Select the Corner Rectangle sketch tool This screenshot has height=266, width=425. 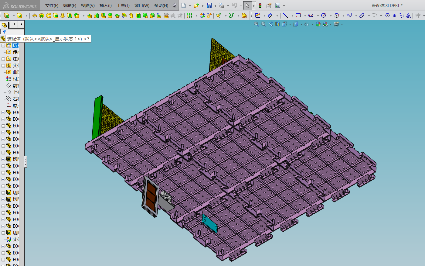click(x=298, y=16)
